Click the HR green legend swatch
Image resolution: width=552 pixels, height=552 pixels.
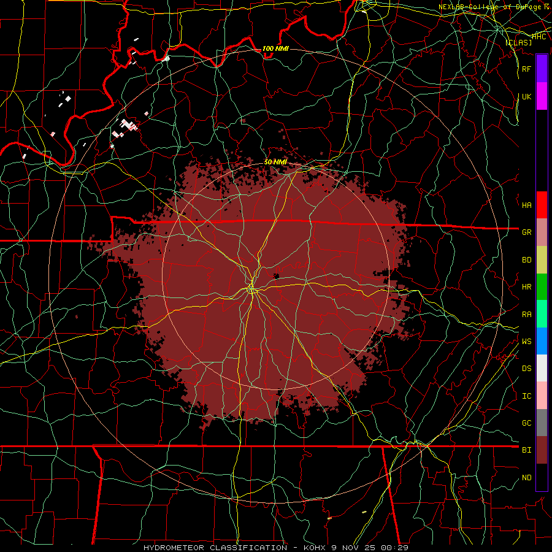point(542,286)
